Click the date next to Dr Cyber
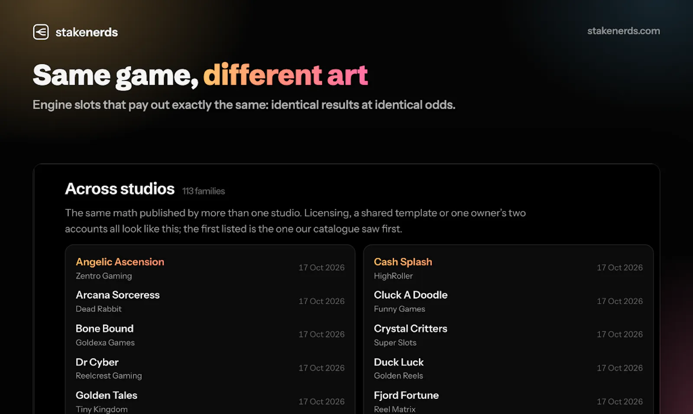 (321, 368)
